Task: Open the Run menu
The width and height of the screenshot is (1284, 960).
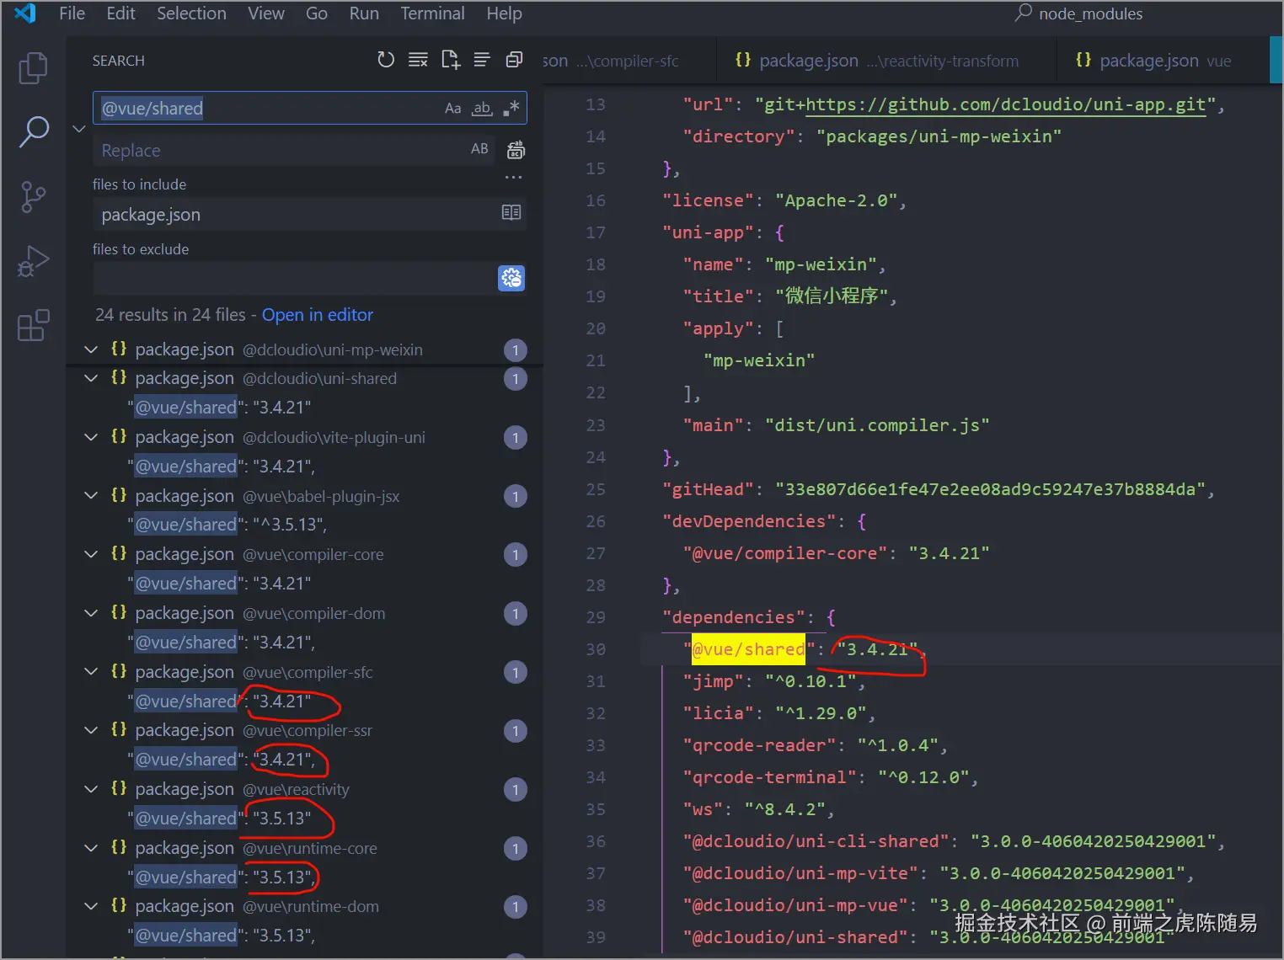Action: coord(364,13)
